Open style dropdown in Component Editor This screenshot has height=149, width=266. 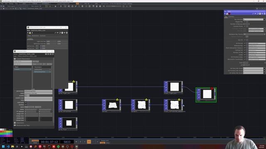click(30, 107)
